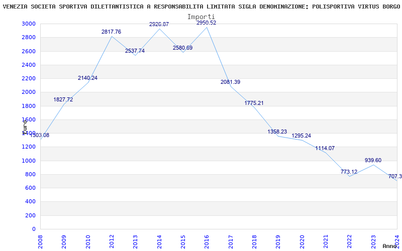The width and height of the screenshot is (402, 251).
Task: Click the data label 1295.24
Action: pos(301,136)
